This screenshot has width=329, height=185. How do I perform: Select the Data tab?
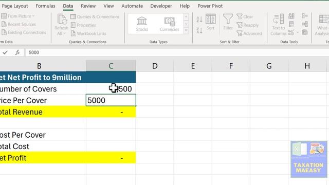(x=68, y=6)
